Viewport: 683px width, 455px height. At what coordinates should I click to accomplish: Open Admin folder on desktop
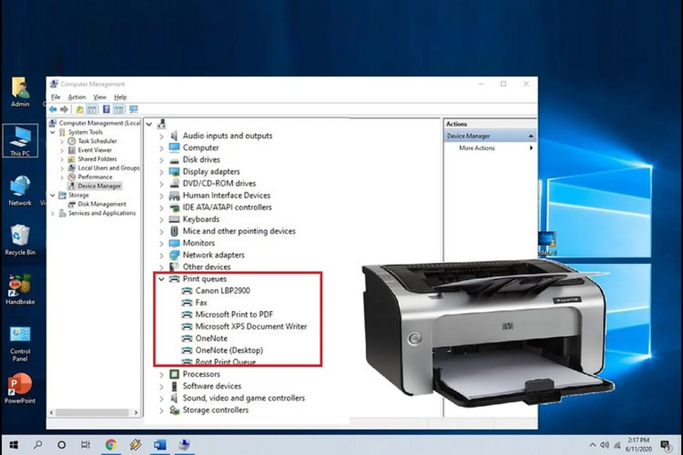point(20,92)
